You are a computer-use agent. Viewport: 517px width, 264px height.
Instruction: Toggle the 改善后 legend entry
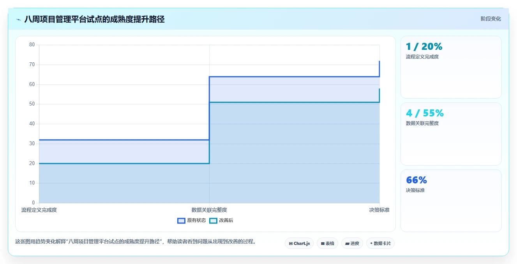[221, 220]
